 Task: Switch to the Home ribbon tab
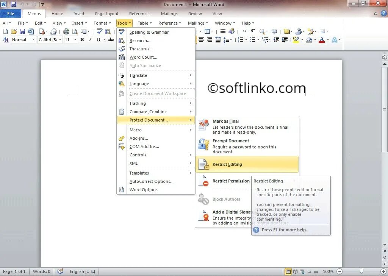[x=57, y=14]
